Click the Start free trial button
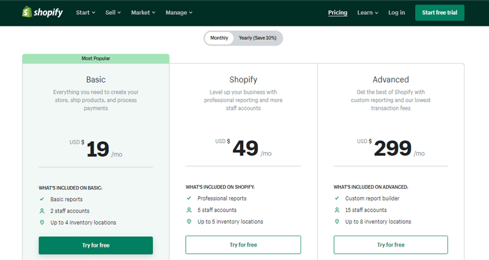 pyautogui.click(x=439, y=13)
